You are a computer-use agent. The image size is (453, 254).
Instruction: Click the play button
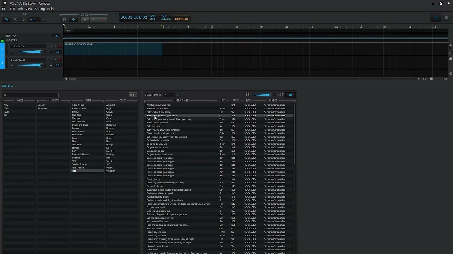pyautogui.click(x=93, y=19)
